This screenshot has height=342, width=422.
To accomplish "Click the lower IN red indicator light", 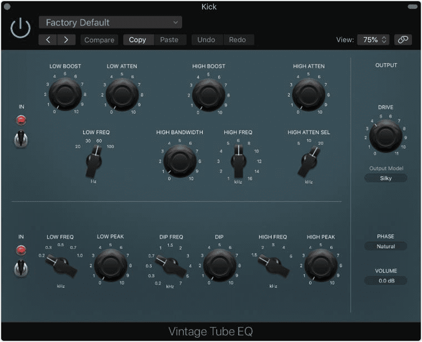I will click(21, 250).
